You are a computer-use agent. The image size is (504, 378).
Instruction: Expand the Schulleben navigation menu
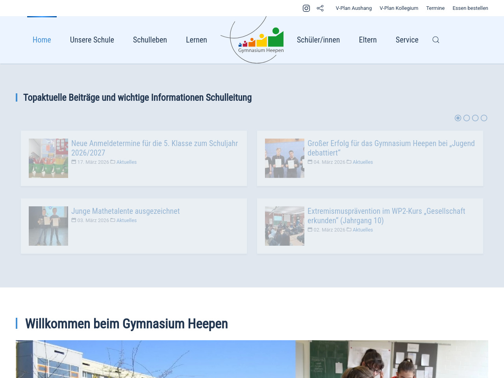click(x=150, y=40)
